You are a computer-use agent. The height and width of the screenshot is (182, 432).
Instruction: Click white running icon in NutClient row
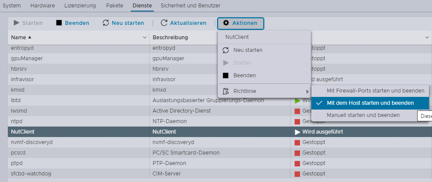(x=297, y=132)
